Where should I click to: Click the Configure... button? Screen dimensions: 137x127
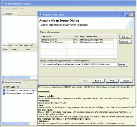(125, 42)
